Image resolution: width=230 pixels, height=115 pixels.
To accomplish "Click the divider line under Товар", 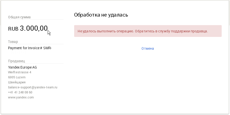I will pos(36,44).
